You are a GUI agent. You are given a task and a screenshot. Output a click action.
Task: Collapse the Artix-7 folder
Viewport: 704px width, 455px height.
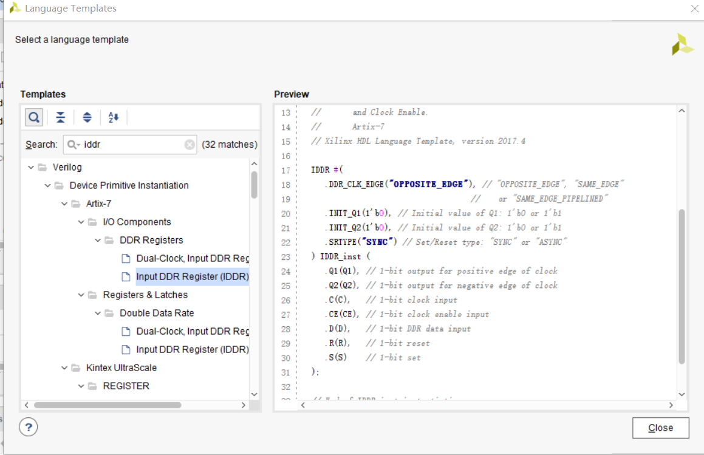tap(64, 204)
